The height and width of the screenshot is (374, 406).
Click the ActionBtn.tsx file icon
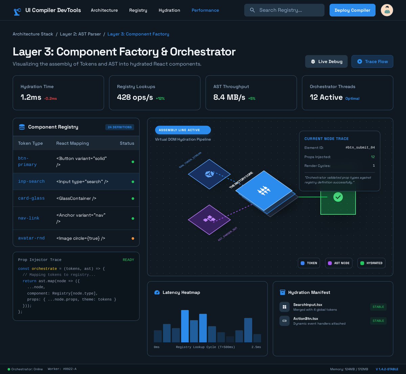[x=285, y=321]
